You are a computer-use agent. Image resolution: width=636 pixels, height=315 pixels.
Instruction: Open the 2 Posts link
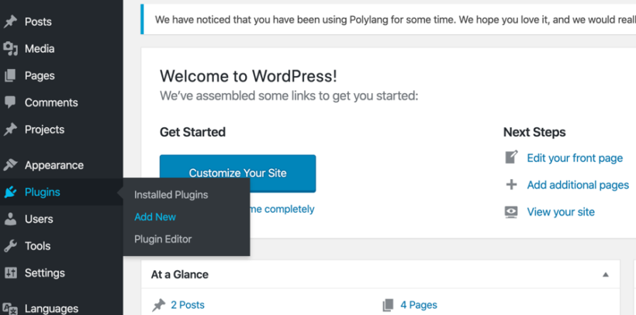click(x=188, y=305)
